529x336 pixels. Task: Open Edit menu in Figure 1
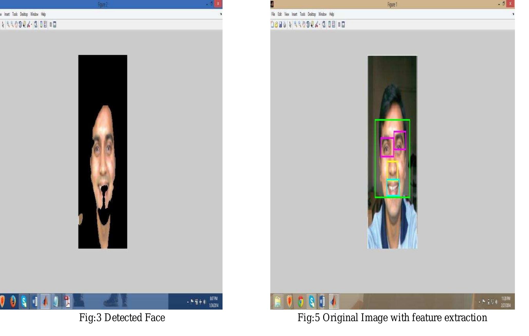(280, 14)
